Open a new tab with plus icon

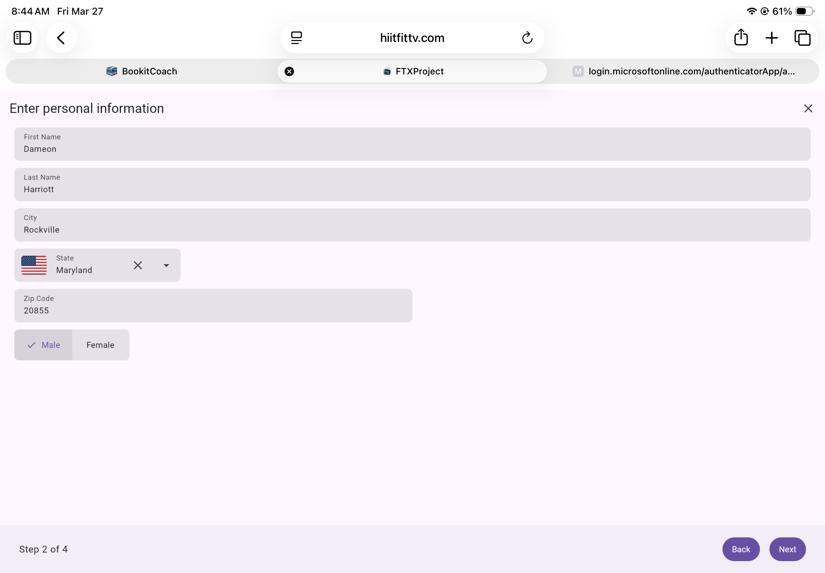(771, 38)
